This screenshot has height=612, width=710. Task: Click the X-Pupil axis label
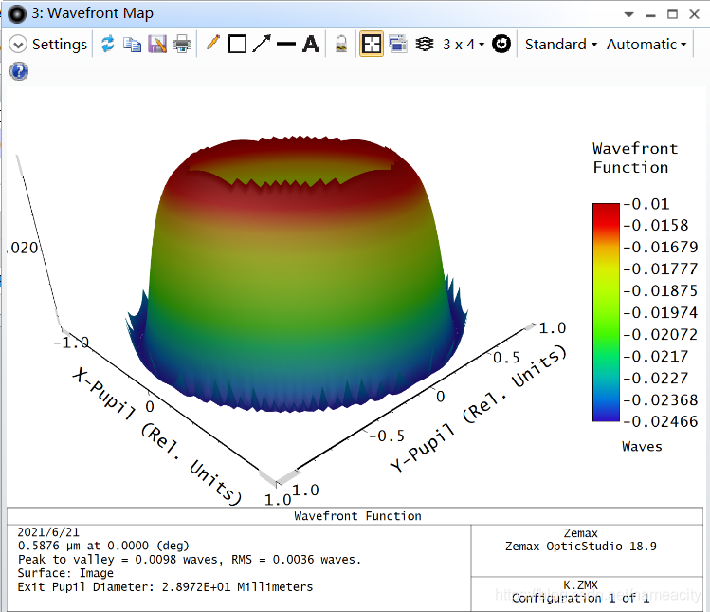pos(156,436)
